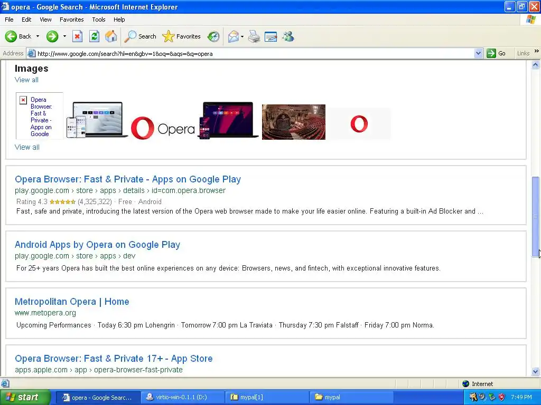Click the broken image Opera Browser thumbnail
The height and width of the screenshot is (405, 541).
coord(40,115)
